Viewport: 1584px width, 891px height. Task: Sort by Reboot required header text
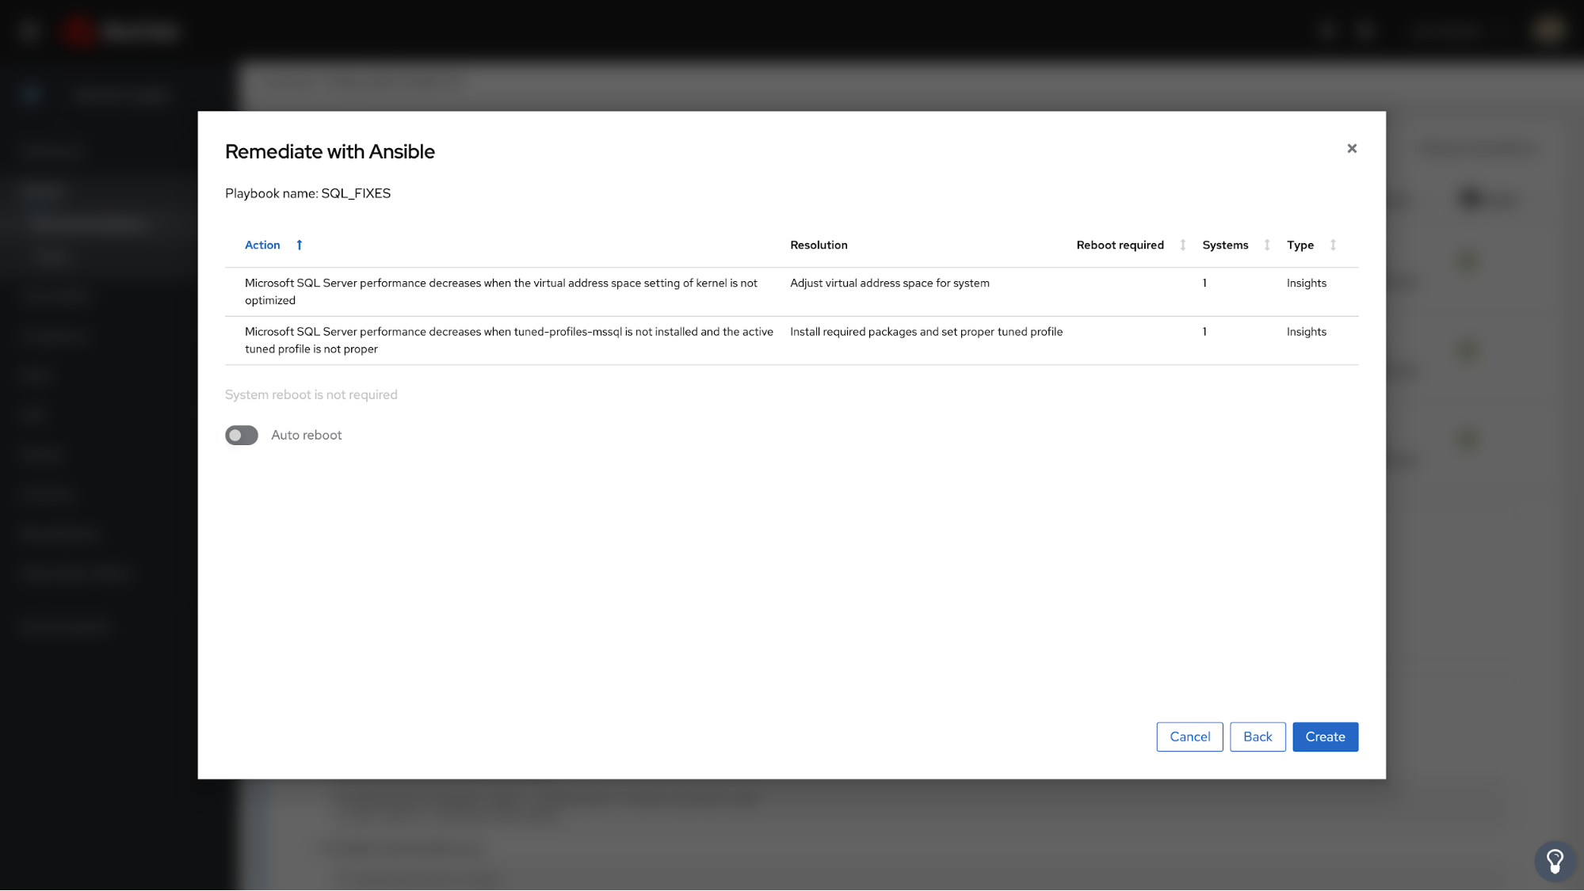[1120, 246]
